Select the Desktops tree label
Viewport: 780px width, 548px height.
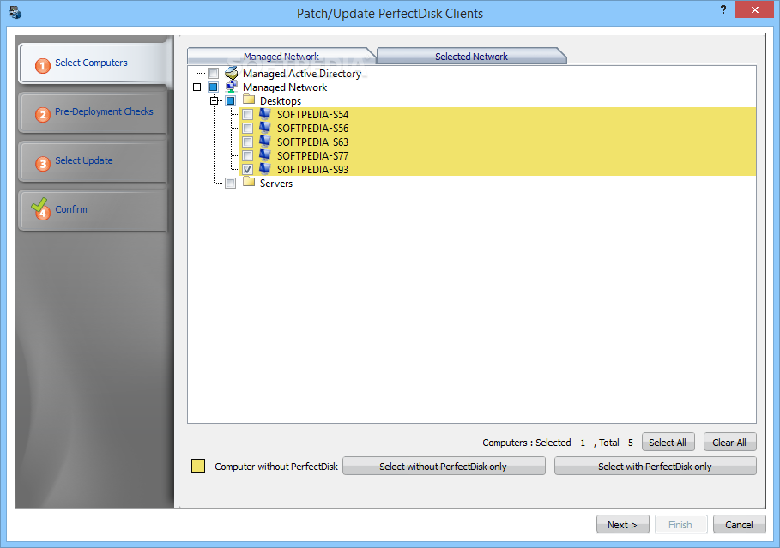pos(281,101)
